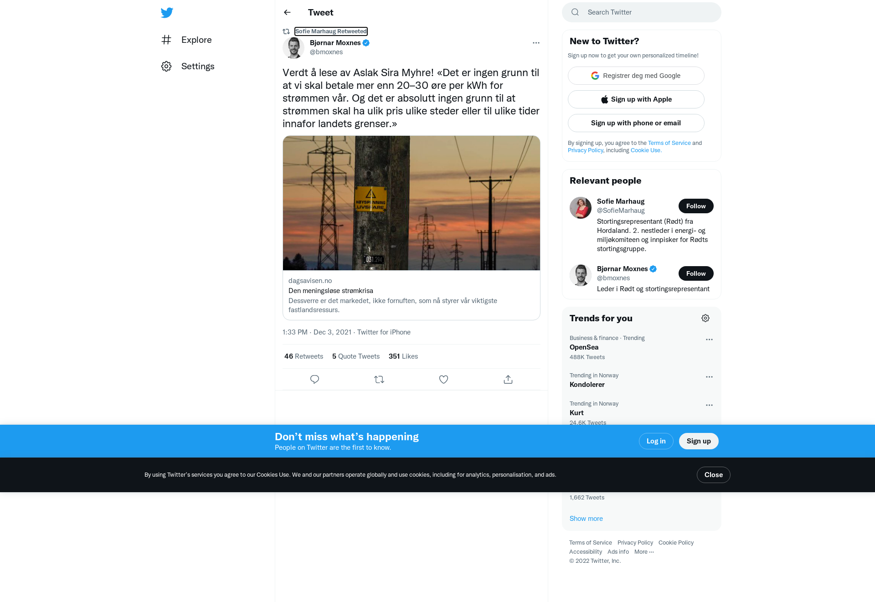Click the Twitter bird logo
Viewport: 875px width, 602px height.
167,12
